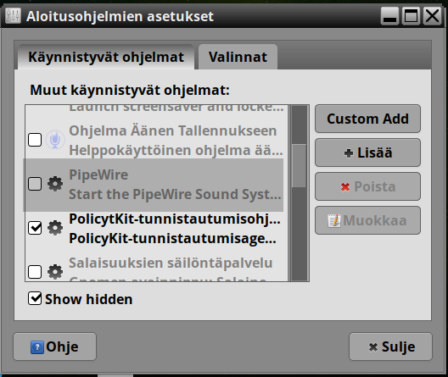Screen dimensions: 448x377
Task: Click the mixer icon in the title bar
Action: tap(13, 16)
